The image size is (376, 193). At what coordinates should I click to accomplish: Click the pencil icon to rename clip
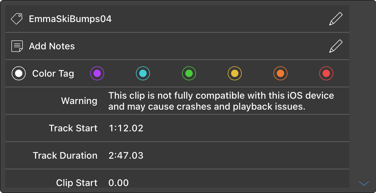336,19
